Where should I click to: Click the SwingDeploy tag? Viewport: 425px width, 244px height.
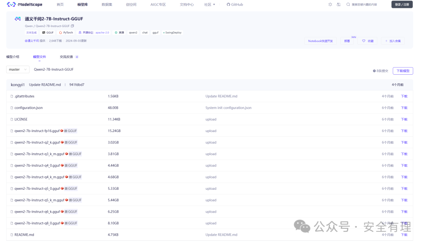click(172, 33)
